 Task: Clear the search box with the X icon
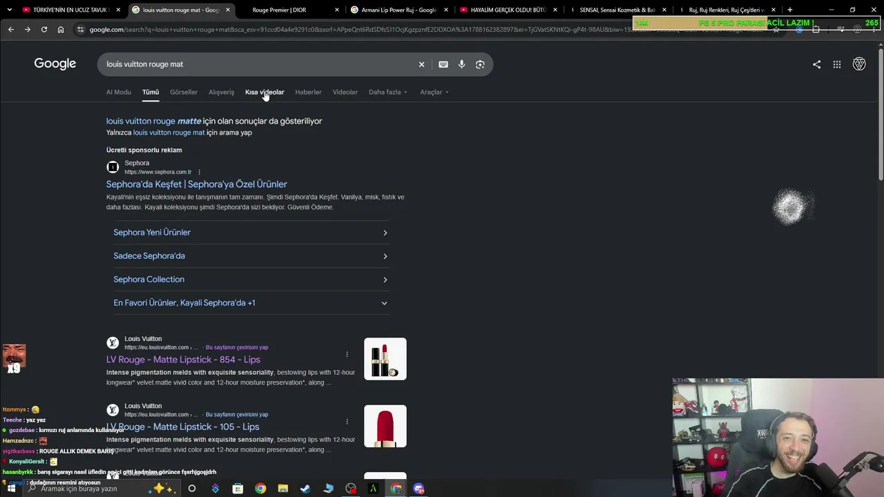tap(421, 64)
